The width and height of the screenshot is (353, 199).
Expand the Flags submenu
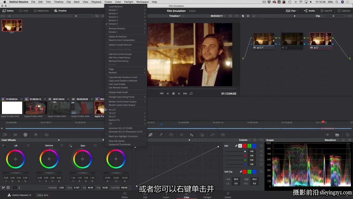pyautogui.click(x=126, y=69)
